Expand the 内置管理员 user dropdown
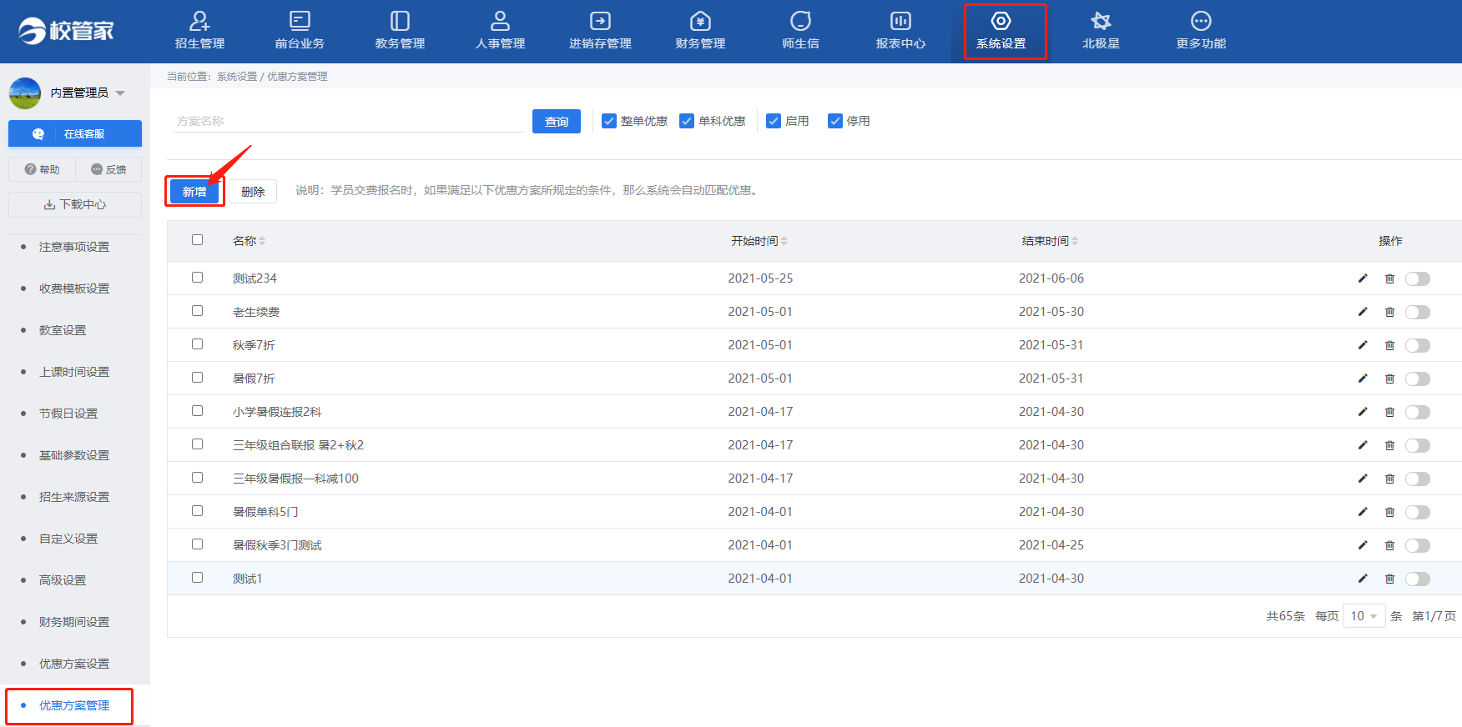Image resolution: width=1462 pixels, height=727 pixels. 120,93
